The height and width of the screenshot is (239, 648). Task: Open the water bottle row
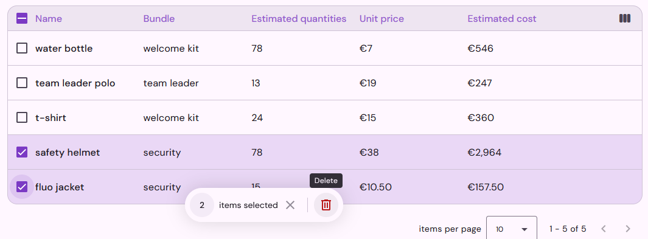point(324,48)
